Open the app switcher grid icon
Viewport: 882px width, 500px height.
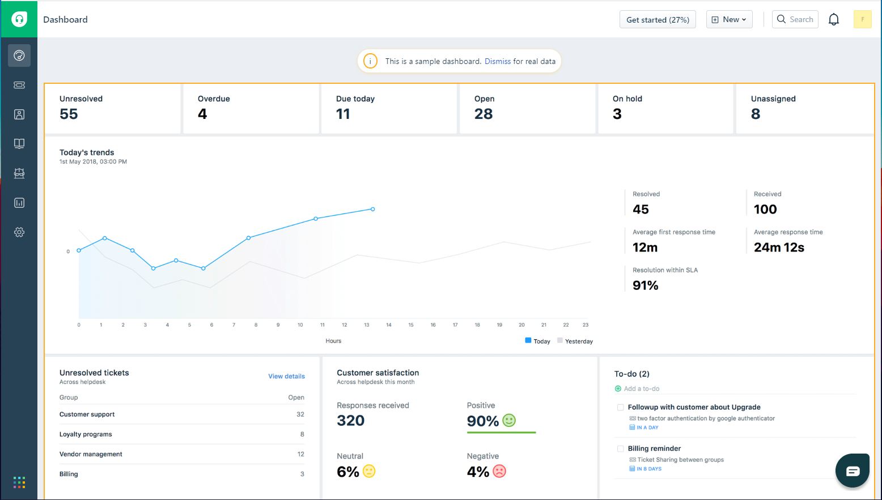(x=19, y=482)
